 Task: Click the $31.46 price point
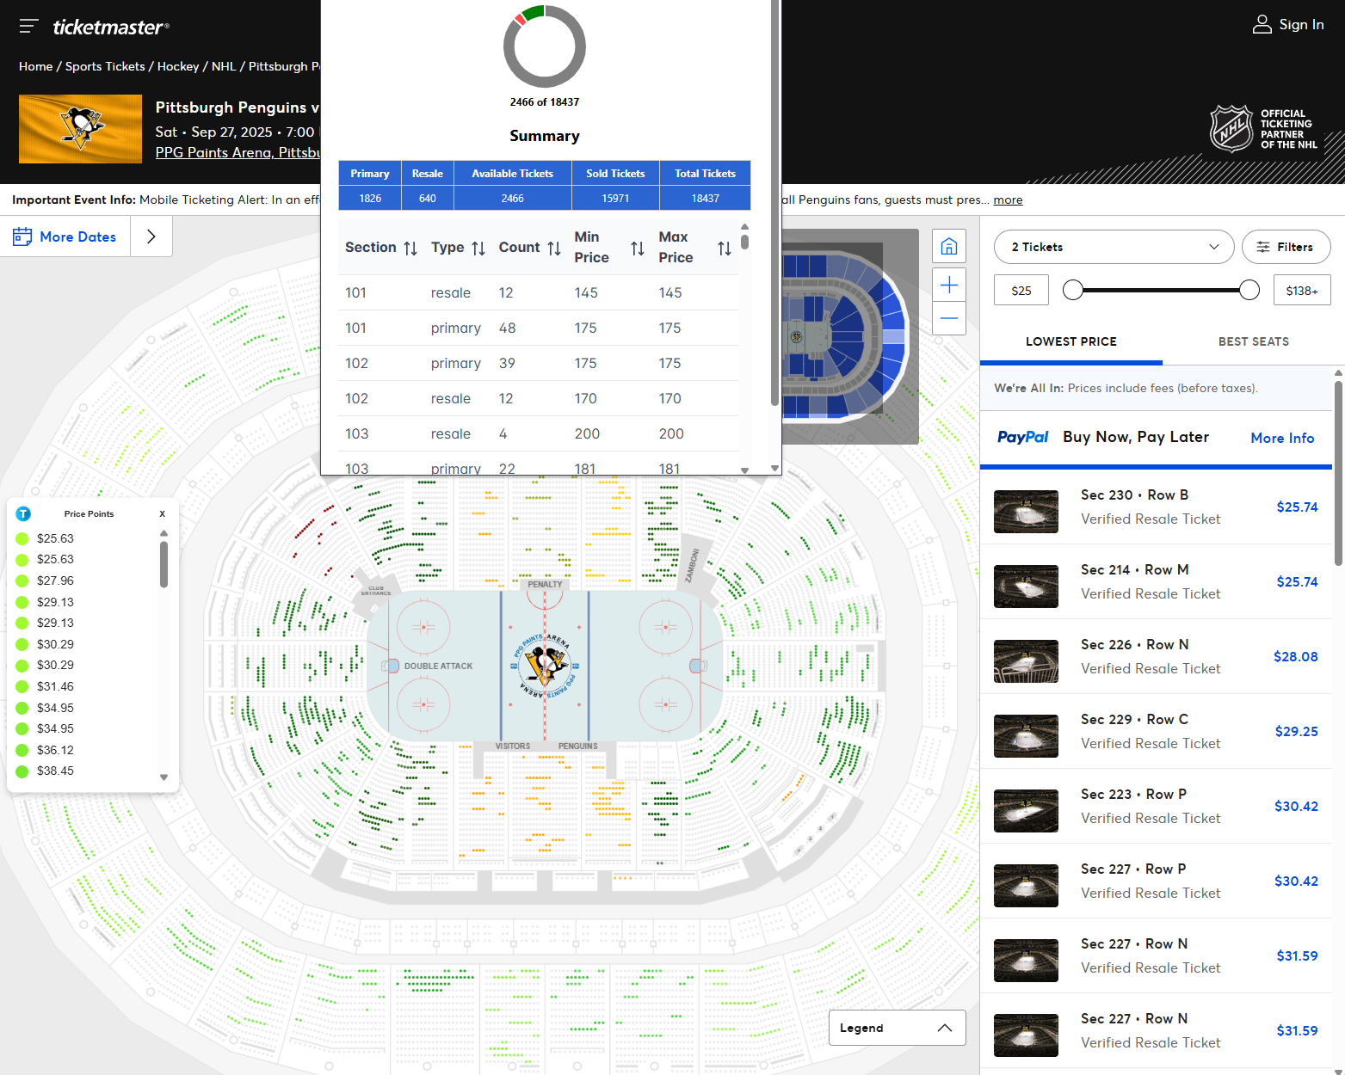point(55,686)
